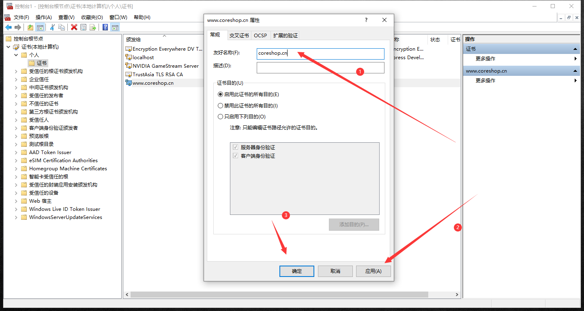The width and height of the screenshot is (584, 311).
Task: Expand 受信任的根证书颁发机构 tree node
Action: pyautogui.click(x=16, y=71)
